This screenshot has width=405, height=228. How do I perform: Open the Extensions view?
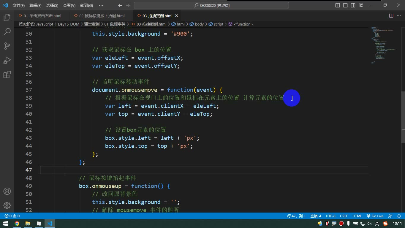pos(7,75)
